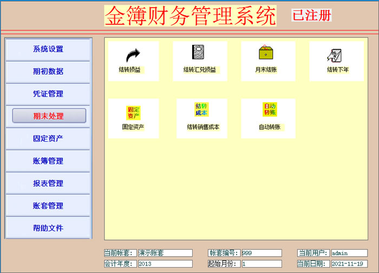This screenshot has width=379, height=273.
Task: Click the 已注册 registration label
Action: pos(311,15)
